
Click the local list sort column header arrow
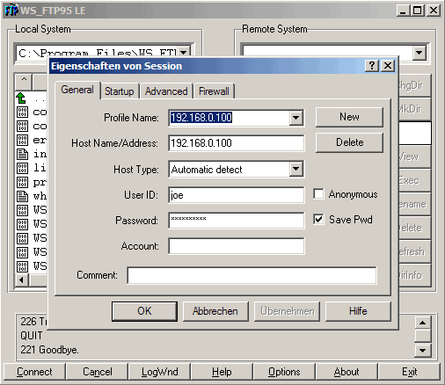coord(24,82)
